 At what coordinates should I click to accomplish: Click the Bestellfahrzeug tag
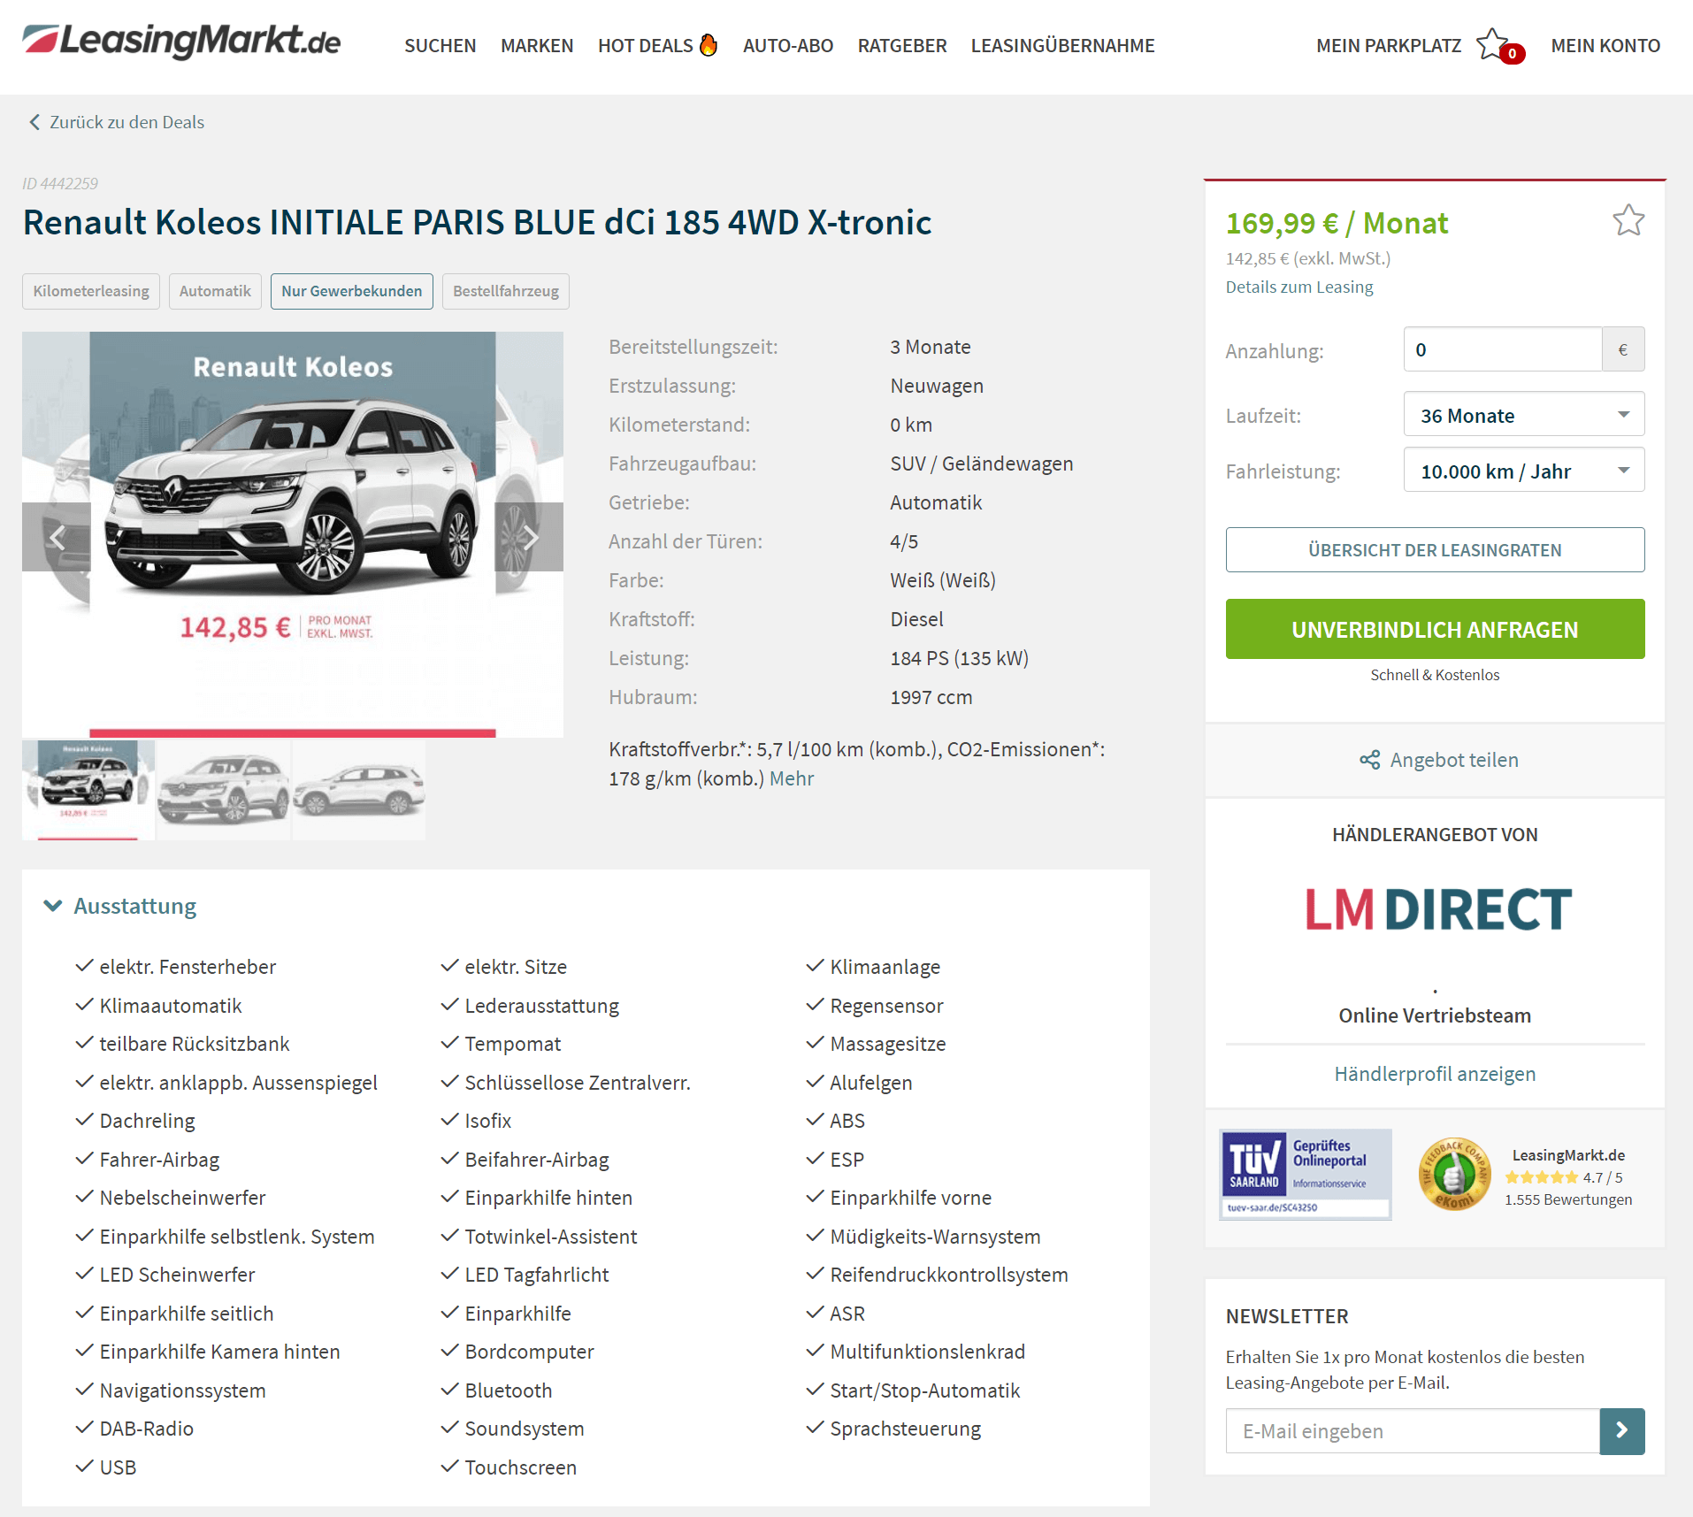506,291
